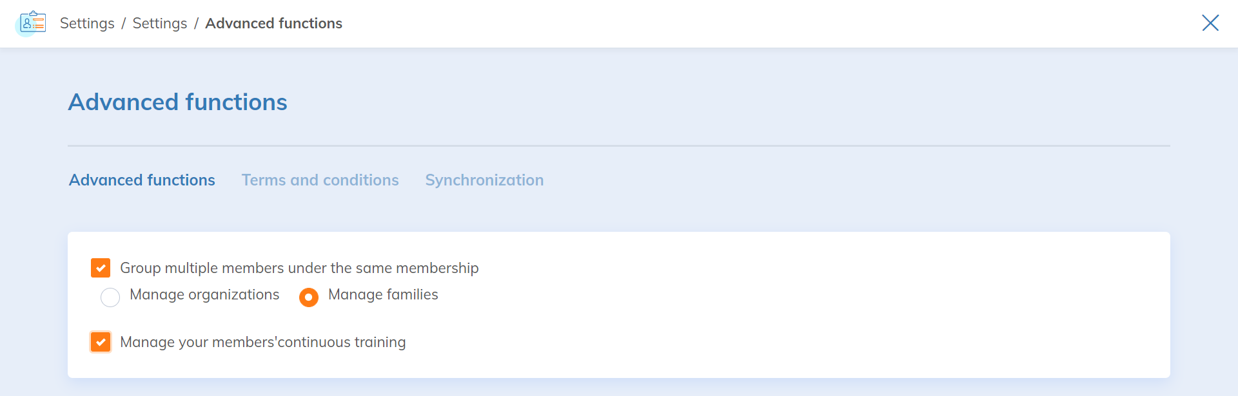Disable manage your members' continuous training
The width and height of the screenshot is (1238, 396).
point(101,341)
